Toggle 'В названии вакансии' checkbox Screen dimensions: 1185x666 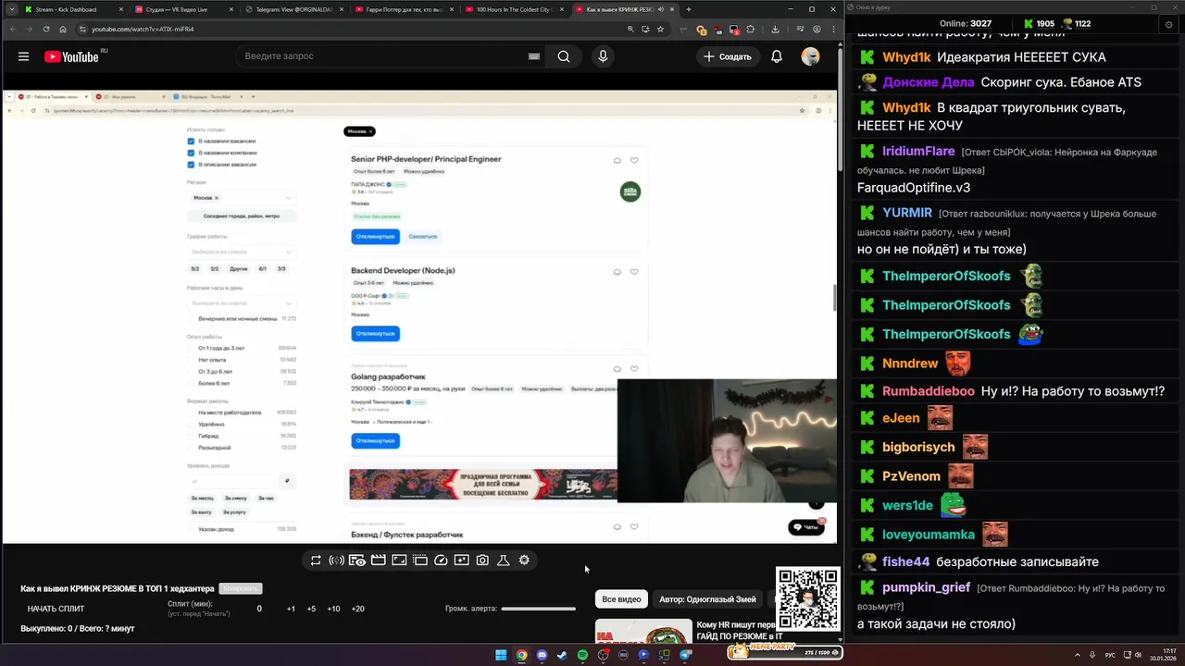(191, 142)
